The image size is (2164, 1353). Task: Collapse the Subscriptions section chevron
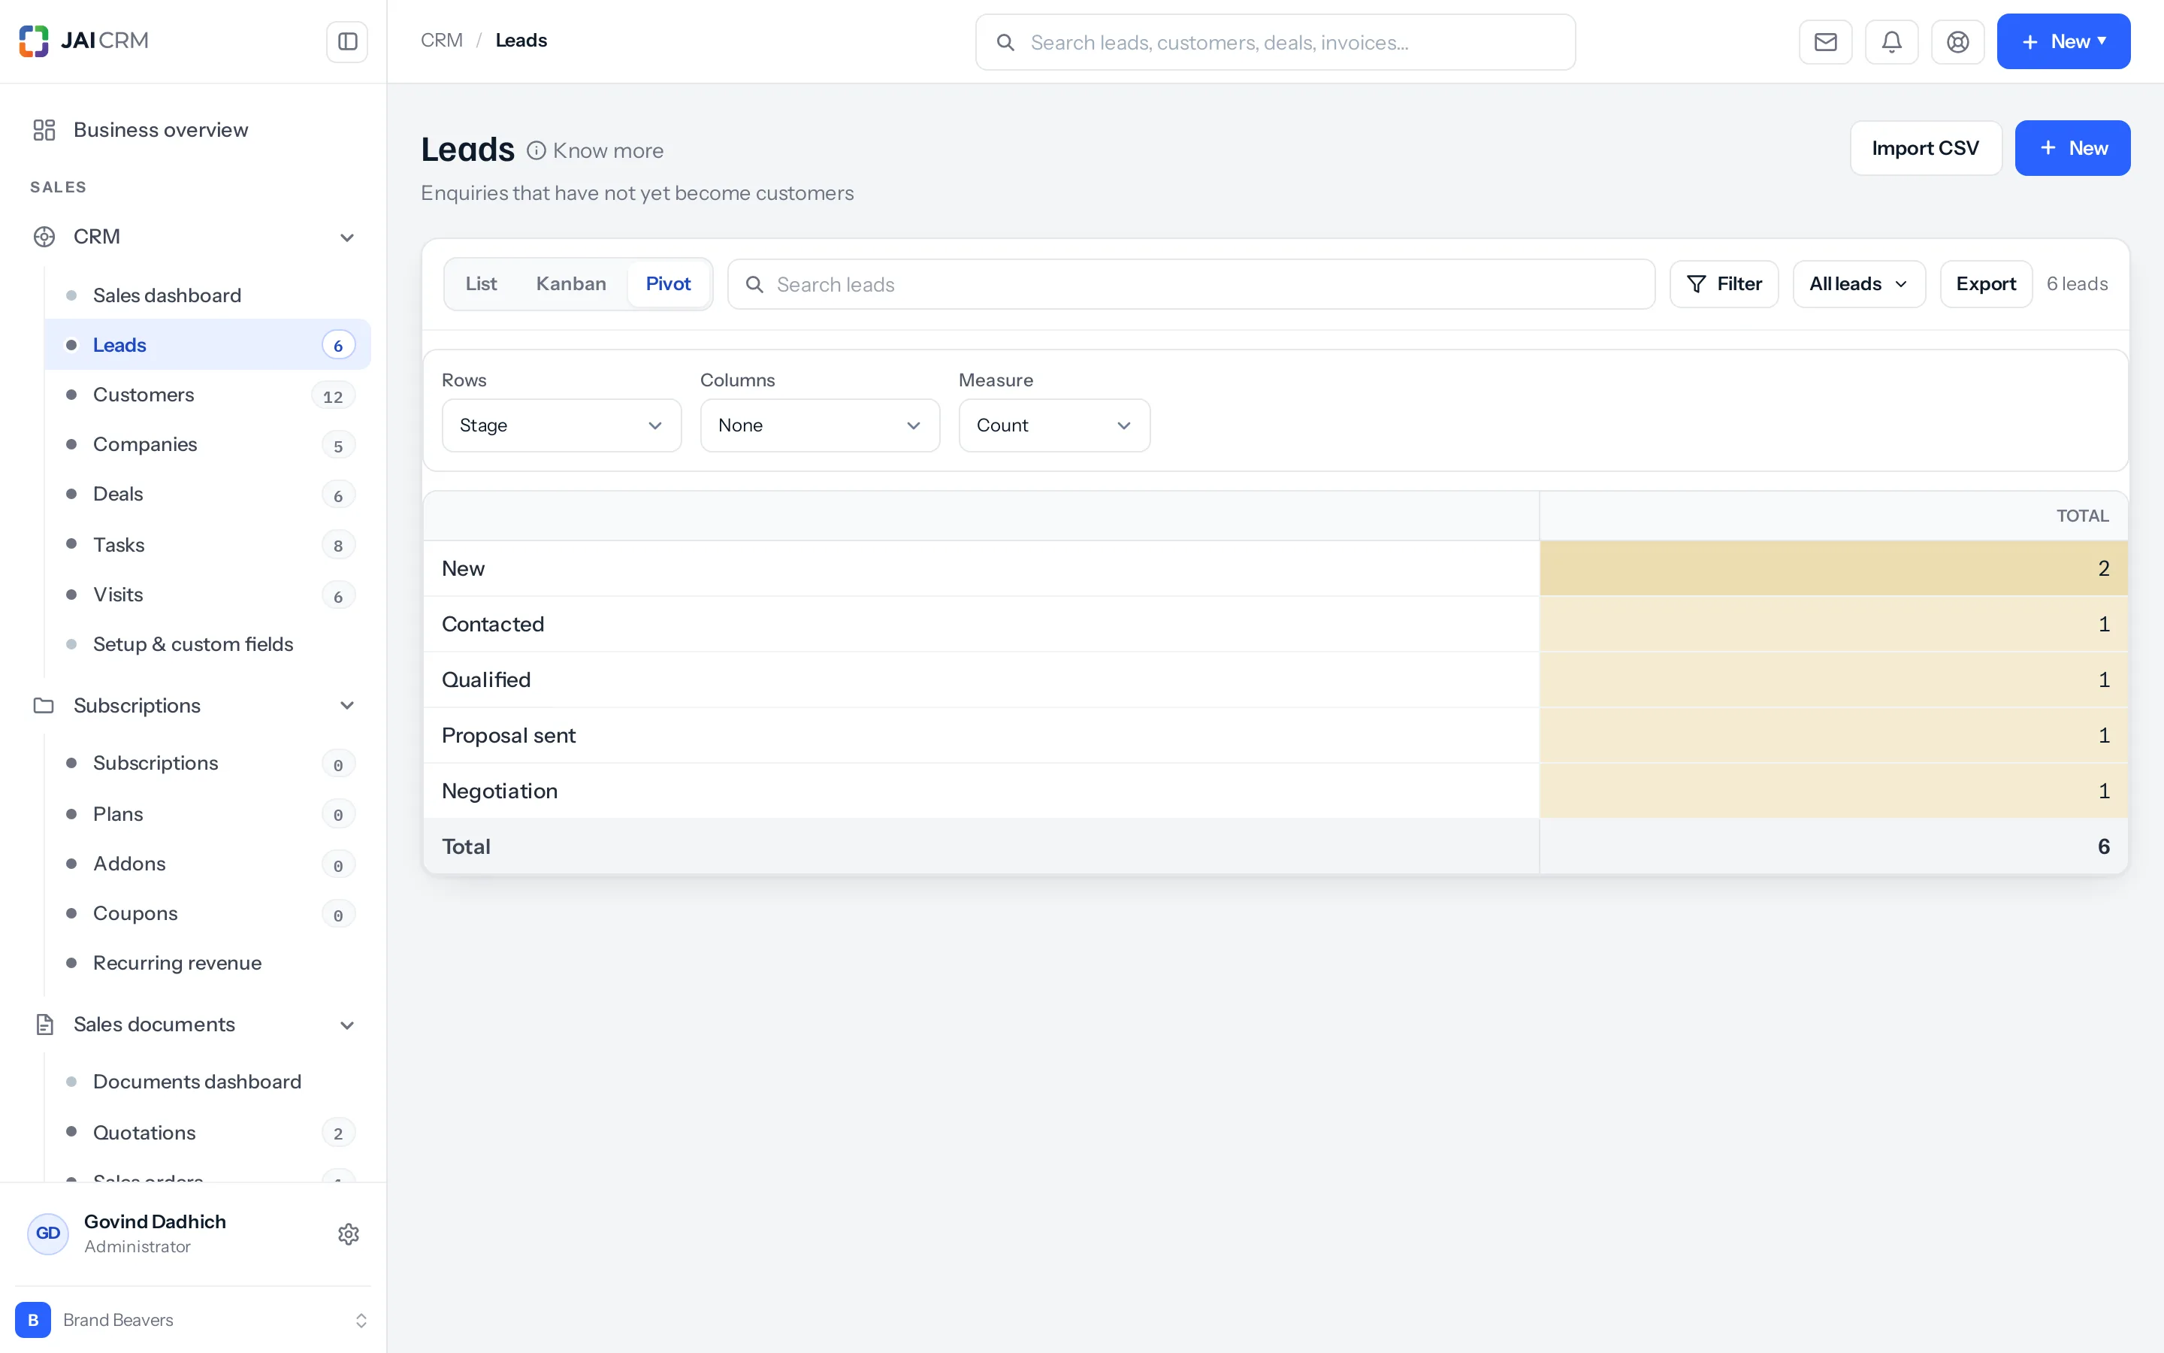[347, 705]
